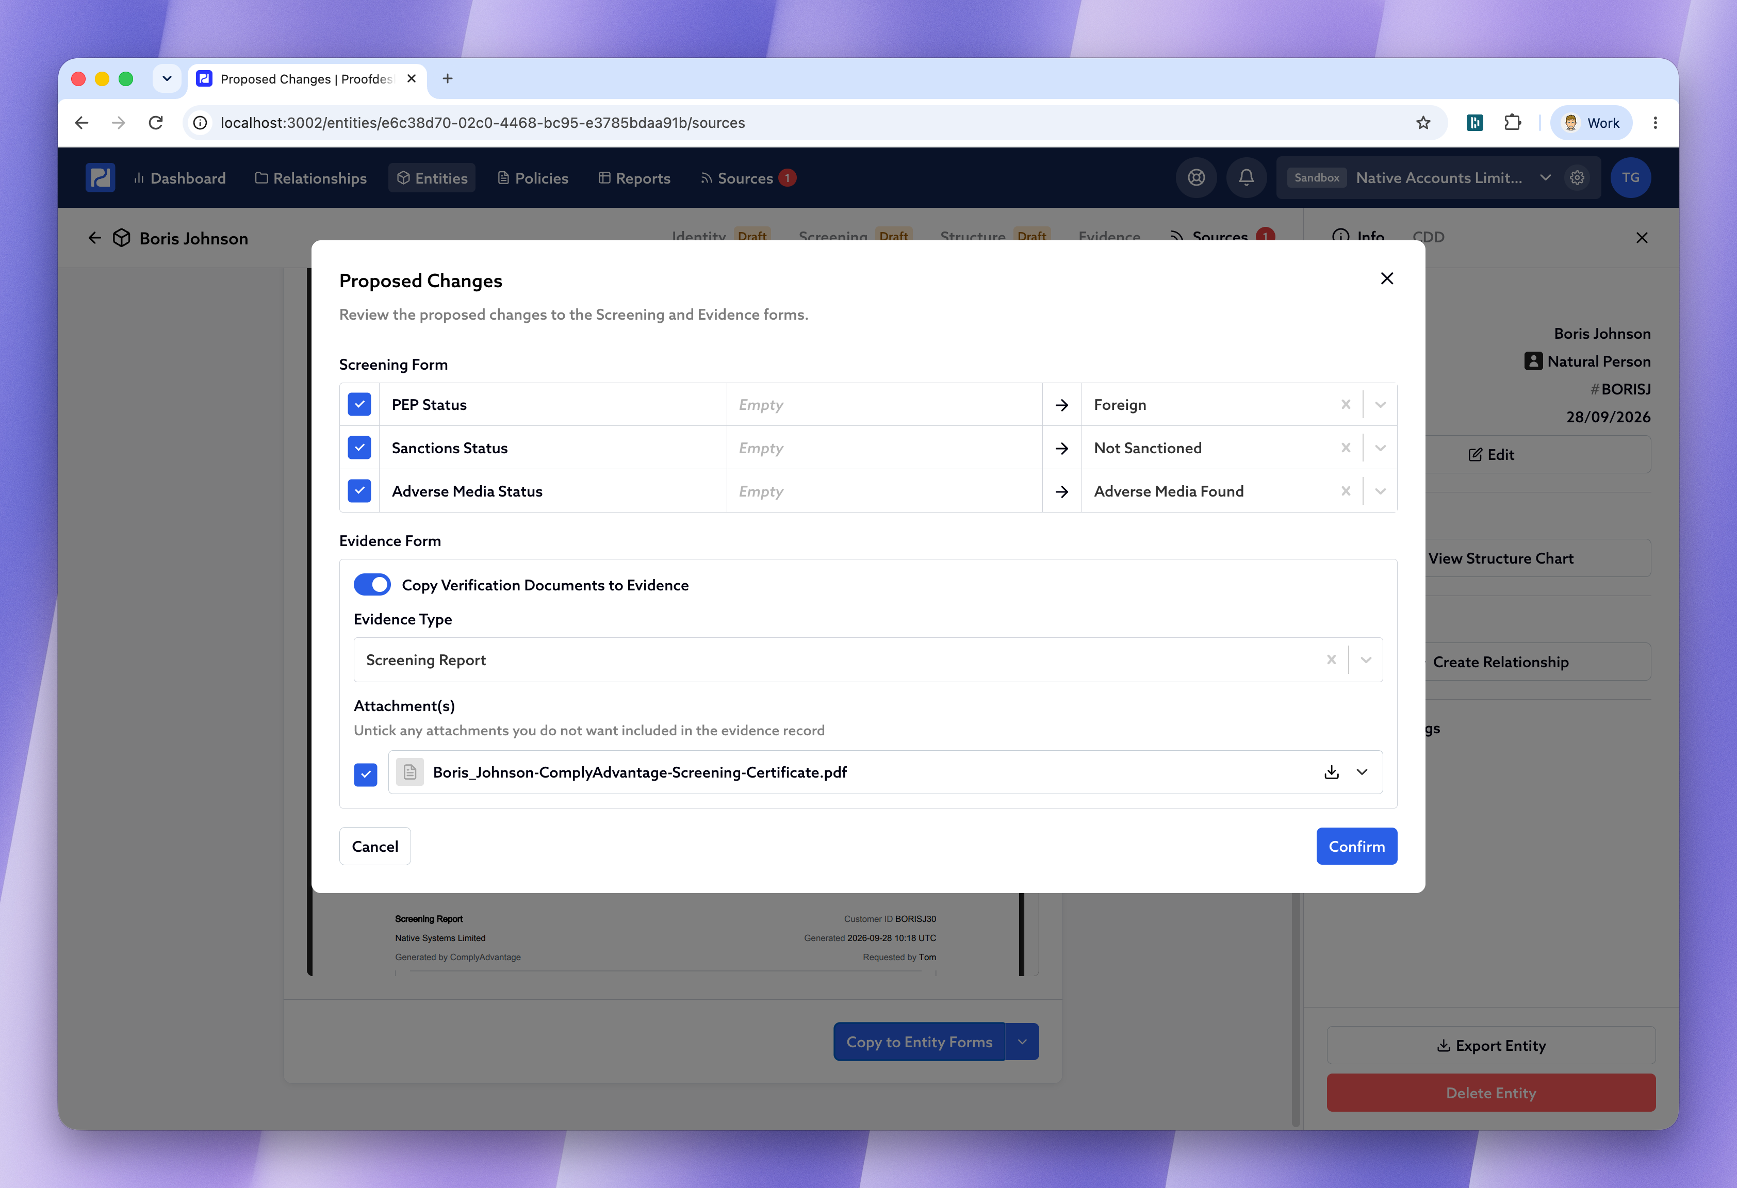Click the site information icon

[x=200, y=123]
